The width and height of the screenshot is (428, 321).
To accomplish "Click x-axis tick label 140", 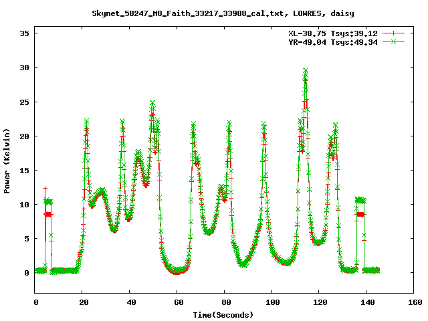I will coord(368,302).
